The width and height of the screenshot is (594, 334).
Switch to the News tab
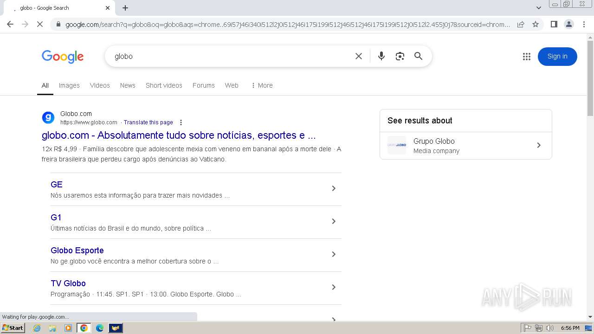(128, 85)
